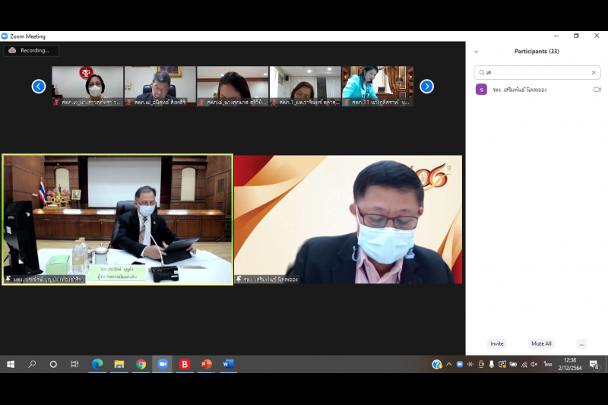Clear the participant search field with the X
The image size is (608, 405).
pyautogui.click(x=594, y=73)
